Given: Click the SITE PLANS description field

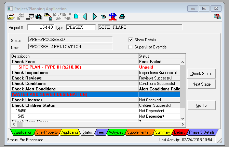Looking at the screenshot, I should pos(140,27).
